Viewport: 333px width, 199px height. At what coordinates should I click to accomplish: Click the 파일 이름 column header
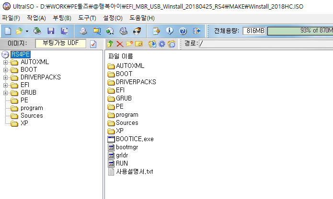[120, 56]
